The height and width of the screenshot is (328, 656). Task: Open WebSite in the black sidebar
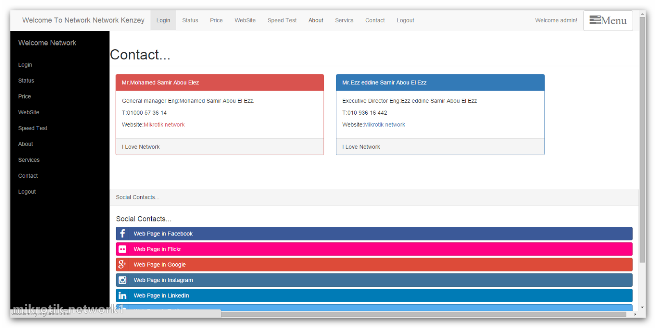coord(28,112)
